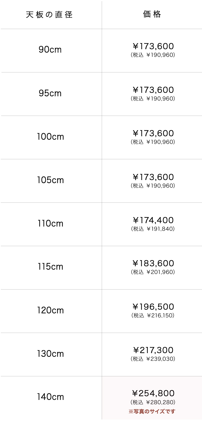Viewport: 202px width, 433px height.
Task: Select the tax-included ¥239,030 text
Action: click(153, 359)
